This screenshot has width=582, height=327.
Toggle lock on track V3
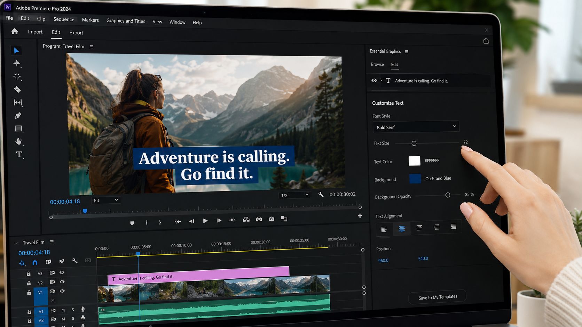29,274
